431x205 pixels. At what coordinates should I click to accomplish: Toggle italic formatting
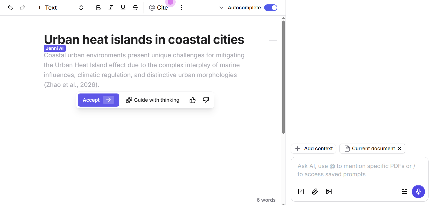[111, 8]
